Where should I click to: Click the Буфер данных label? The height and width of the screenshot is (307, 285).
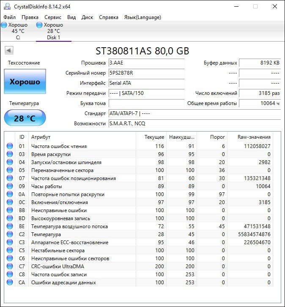tap(220, 63)
